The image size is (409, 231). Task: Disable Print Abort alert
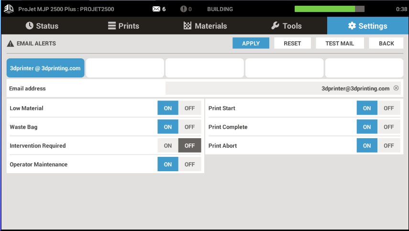pyautogui.click(x=388, y=146)
